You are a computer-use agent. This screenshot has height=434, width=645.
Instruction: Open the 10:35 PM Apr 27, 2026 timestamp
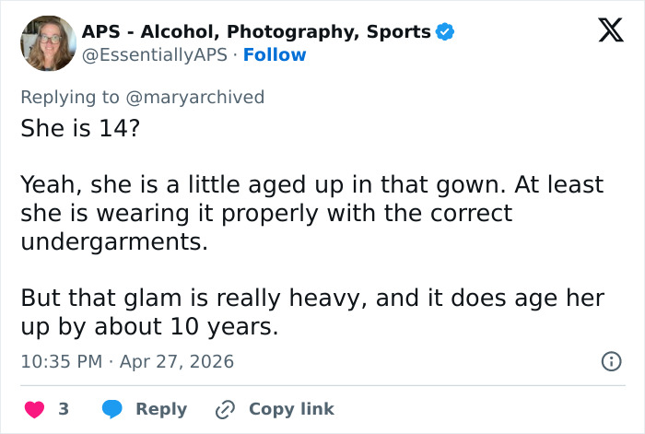click(127, 361)
